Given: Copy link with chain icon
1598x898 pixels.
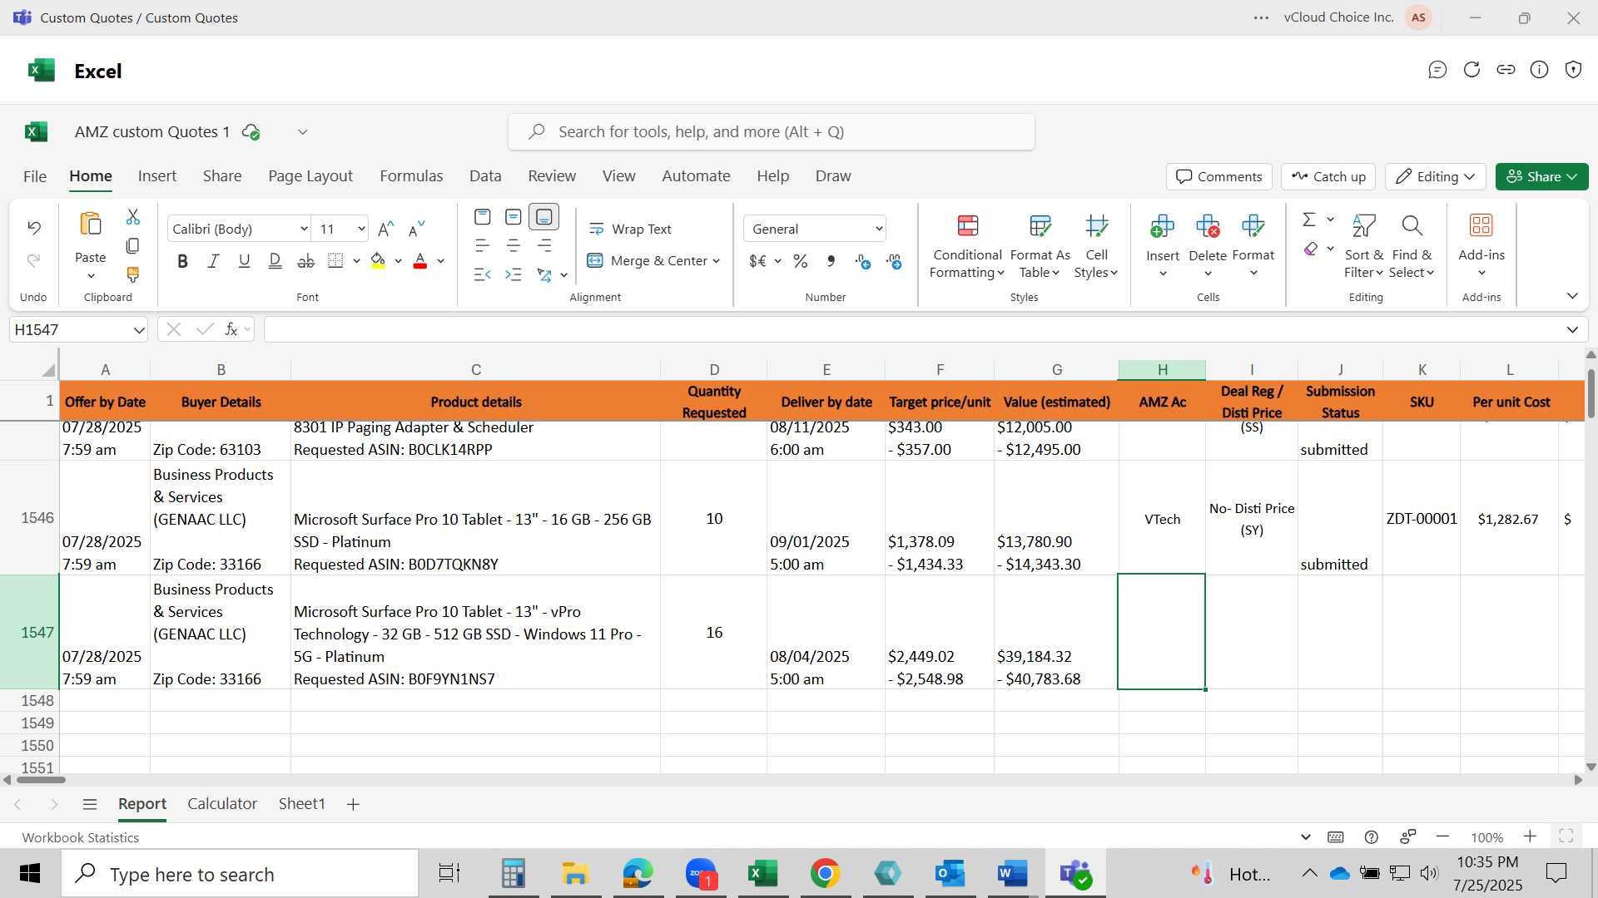Looking at the screenshot, I should [1506, 70].
